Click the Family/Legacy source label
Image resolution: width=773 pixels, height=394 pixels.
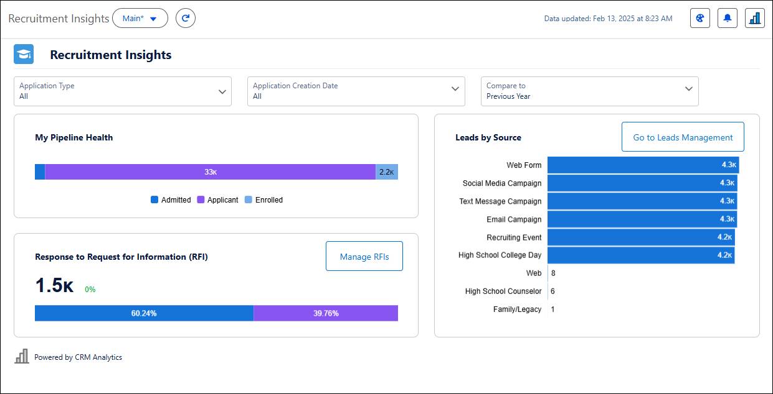pos(517,309)
